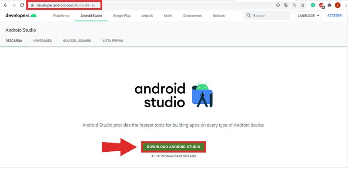
Task: Focus the Buscar search field
Action: [267, 16]
